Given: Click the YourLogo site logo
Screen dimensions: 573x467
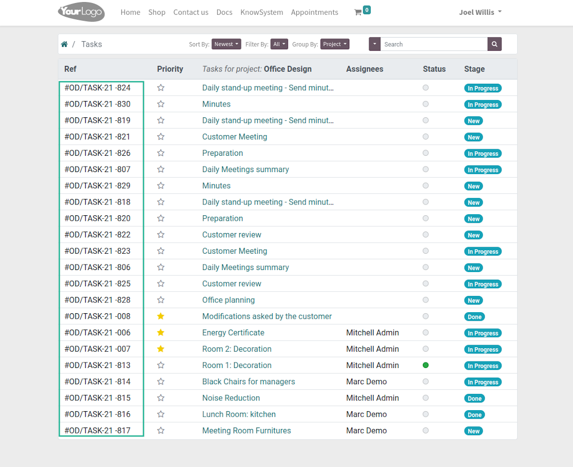Looking at the screenshot, I should 81,12.
